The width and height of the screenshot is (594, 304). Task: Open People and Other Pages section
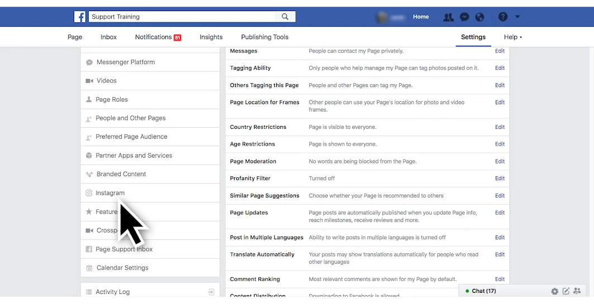(150, 118)
